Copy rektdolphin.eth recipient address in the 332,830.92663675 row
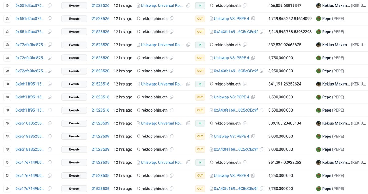The image size is (368, 194). tap(245, 45)
